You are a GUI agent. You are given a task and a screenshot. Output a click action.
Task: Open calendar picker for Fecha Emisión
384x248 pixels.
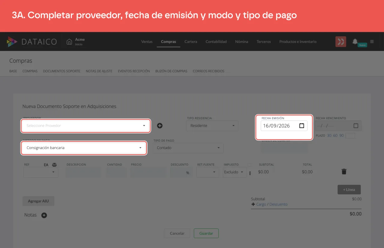302,126
